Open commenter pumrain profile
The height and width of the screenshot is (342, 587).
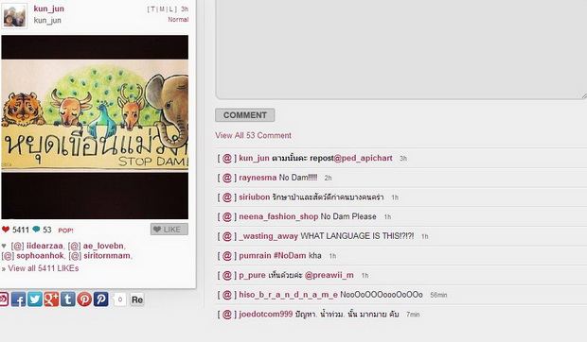255,256
